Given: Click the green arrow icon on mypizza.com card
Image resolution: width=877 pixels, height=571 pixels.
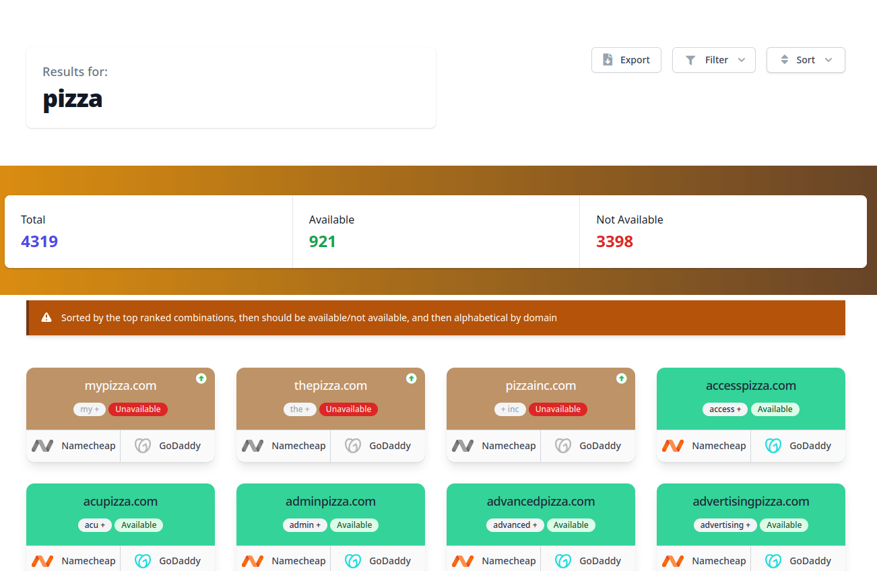Looking at the screenshot, I should (x=201, y=378).
